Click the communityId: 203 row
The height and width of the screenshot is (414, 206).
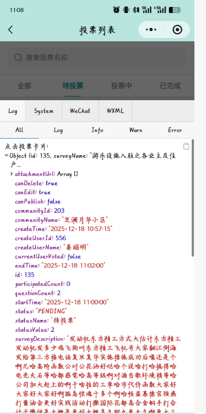[x=39, y=210]
